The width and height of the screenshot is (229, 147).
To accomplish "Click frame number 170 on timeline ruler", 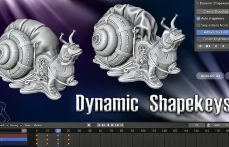I will tap(218, 131).
